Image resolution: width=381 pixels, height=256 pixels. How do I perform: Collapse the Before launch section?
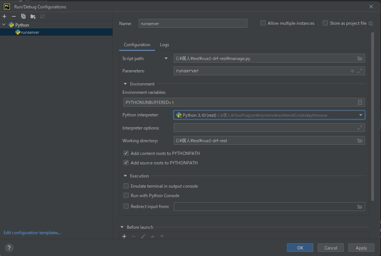pyautogui.click(x=122, y=227)
